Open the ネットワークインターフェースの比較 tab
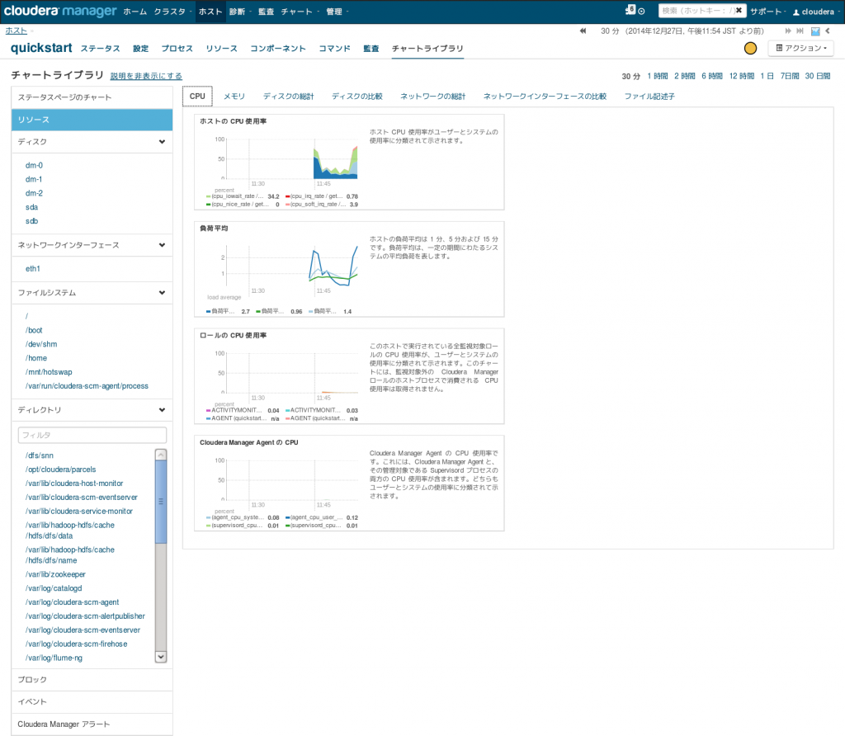The height and width of the screenshot is (736, 845). pos(545,97)
